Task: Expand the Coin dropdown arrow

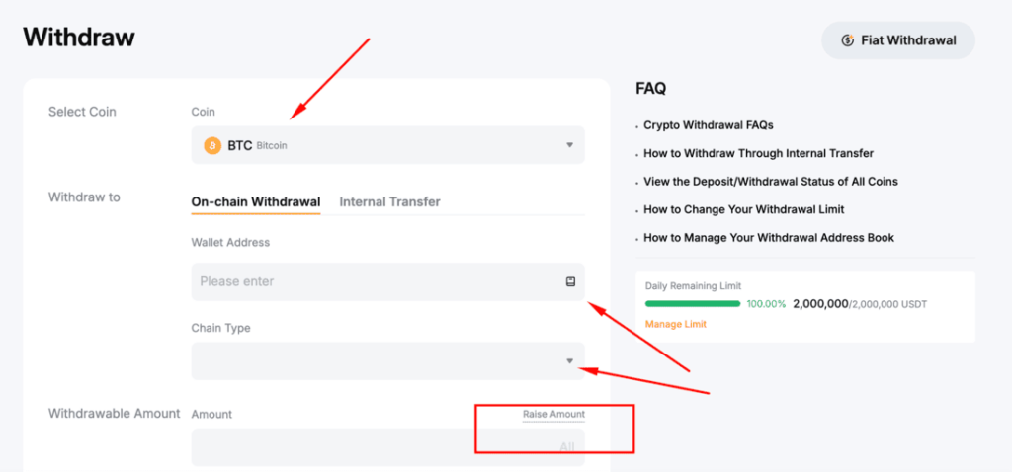Action: pos(569,145)
